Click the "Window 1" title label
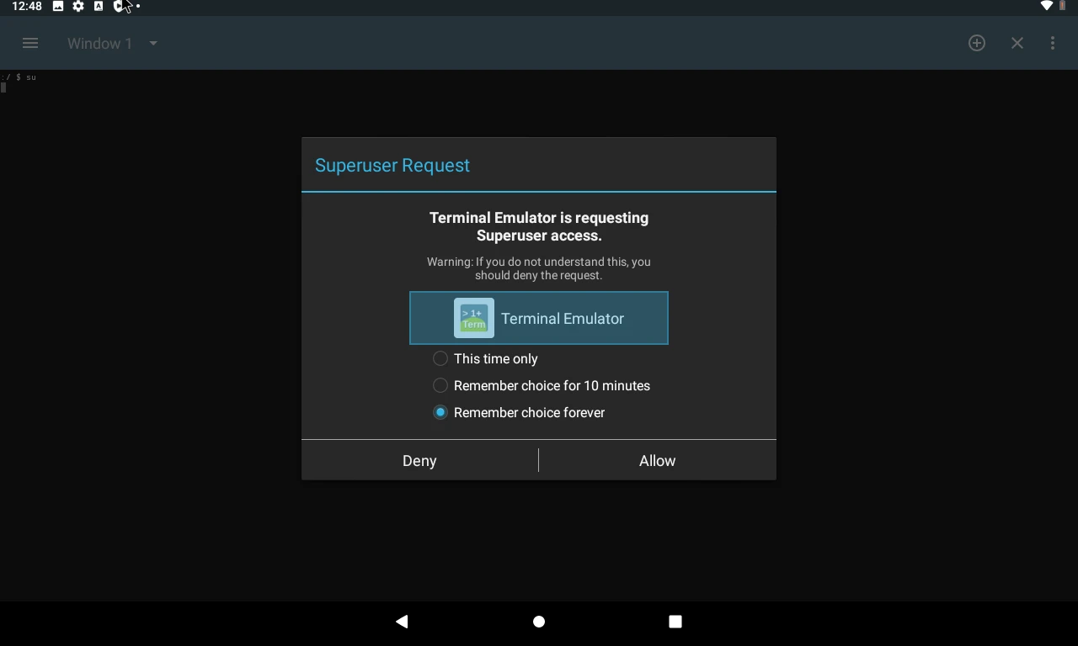The width and height of the screenshot is (1078, 646). tap(99, 43)
